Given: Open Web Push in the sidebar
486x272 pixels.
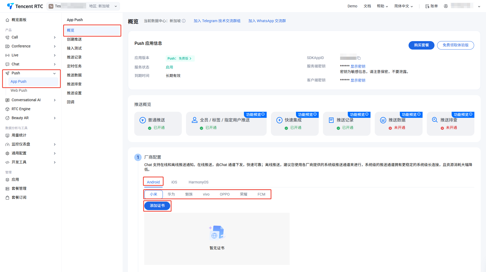Looking at the screenshot, I should click(19, 90).
